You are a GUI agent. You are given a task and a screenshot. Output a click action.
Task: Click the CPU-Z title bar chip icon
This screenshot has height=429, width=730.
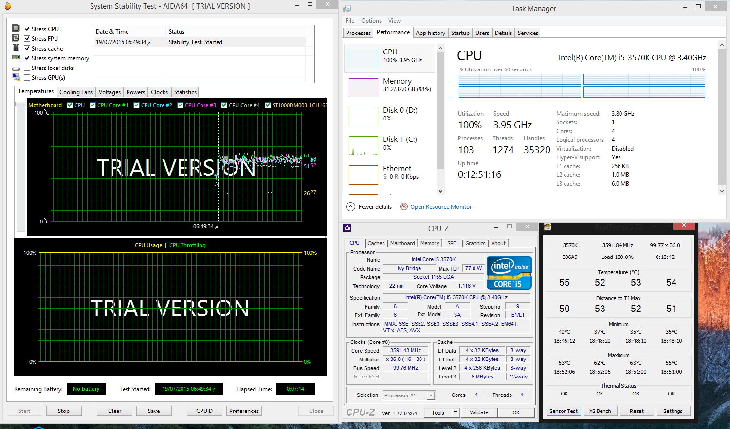pyautogui.click(x=347, y=228)
